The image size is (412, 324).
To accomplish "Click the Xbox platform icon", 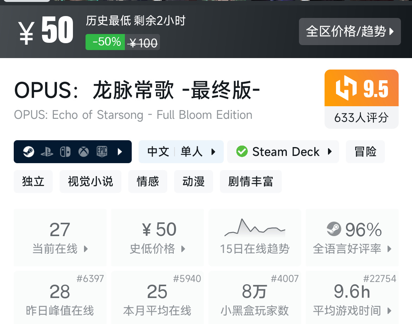I will point(84,152).
